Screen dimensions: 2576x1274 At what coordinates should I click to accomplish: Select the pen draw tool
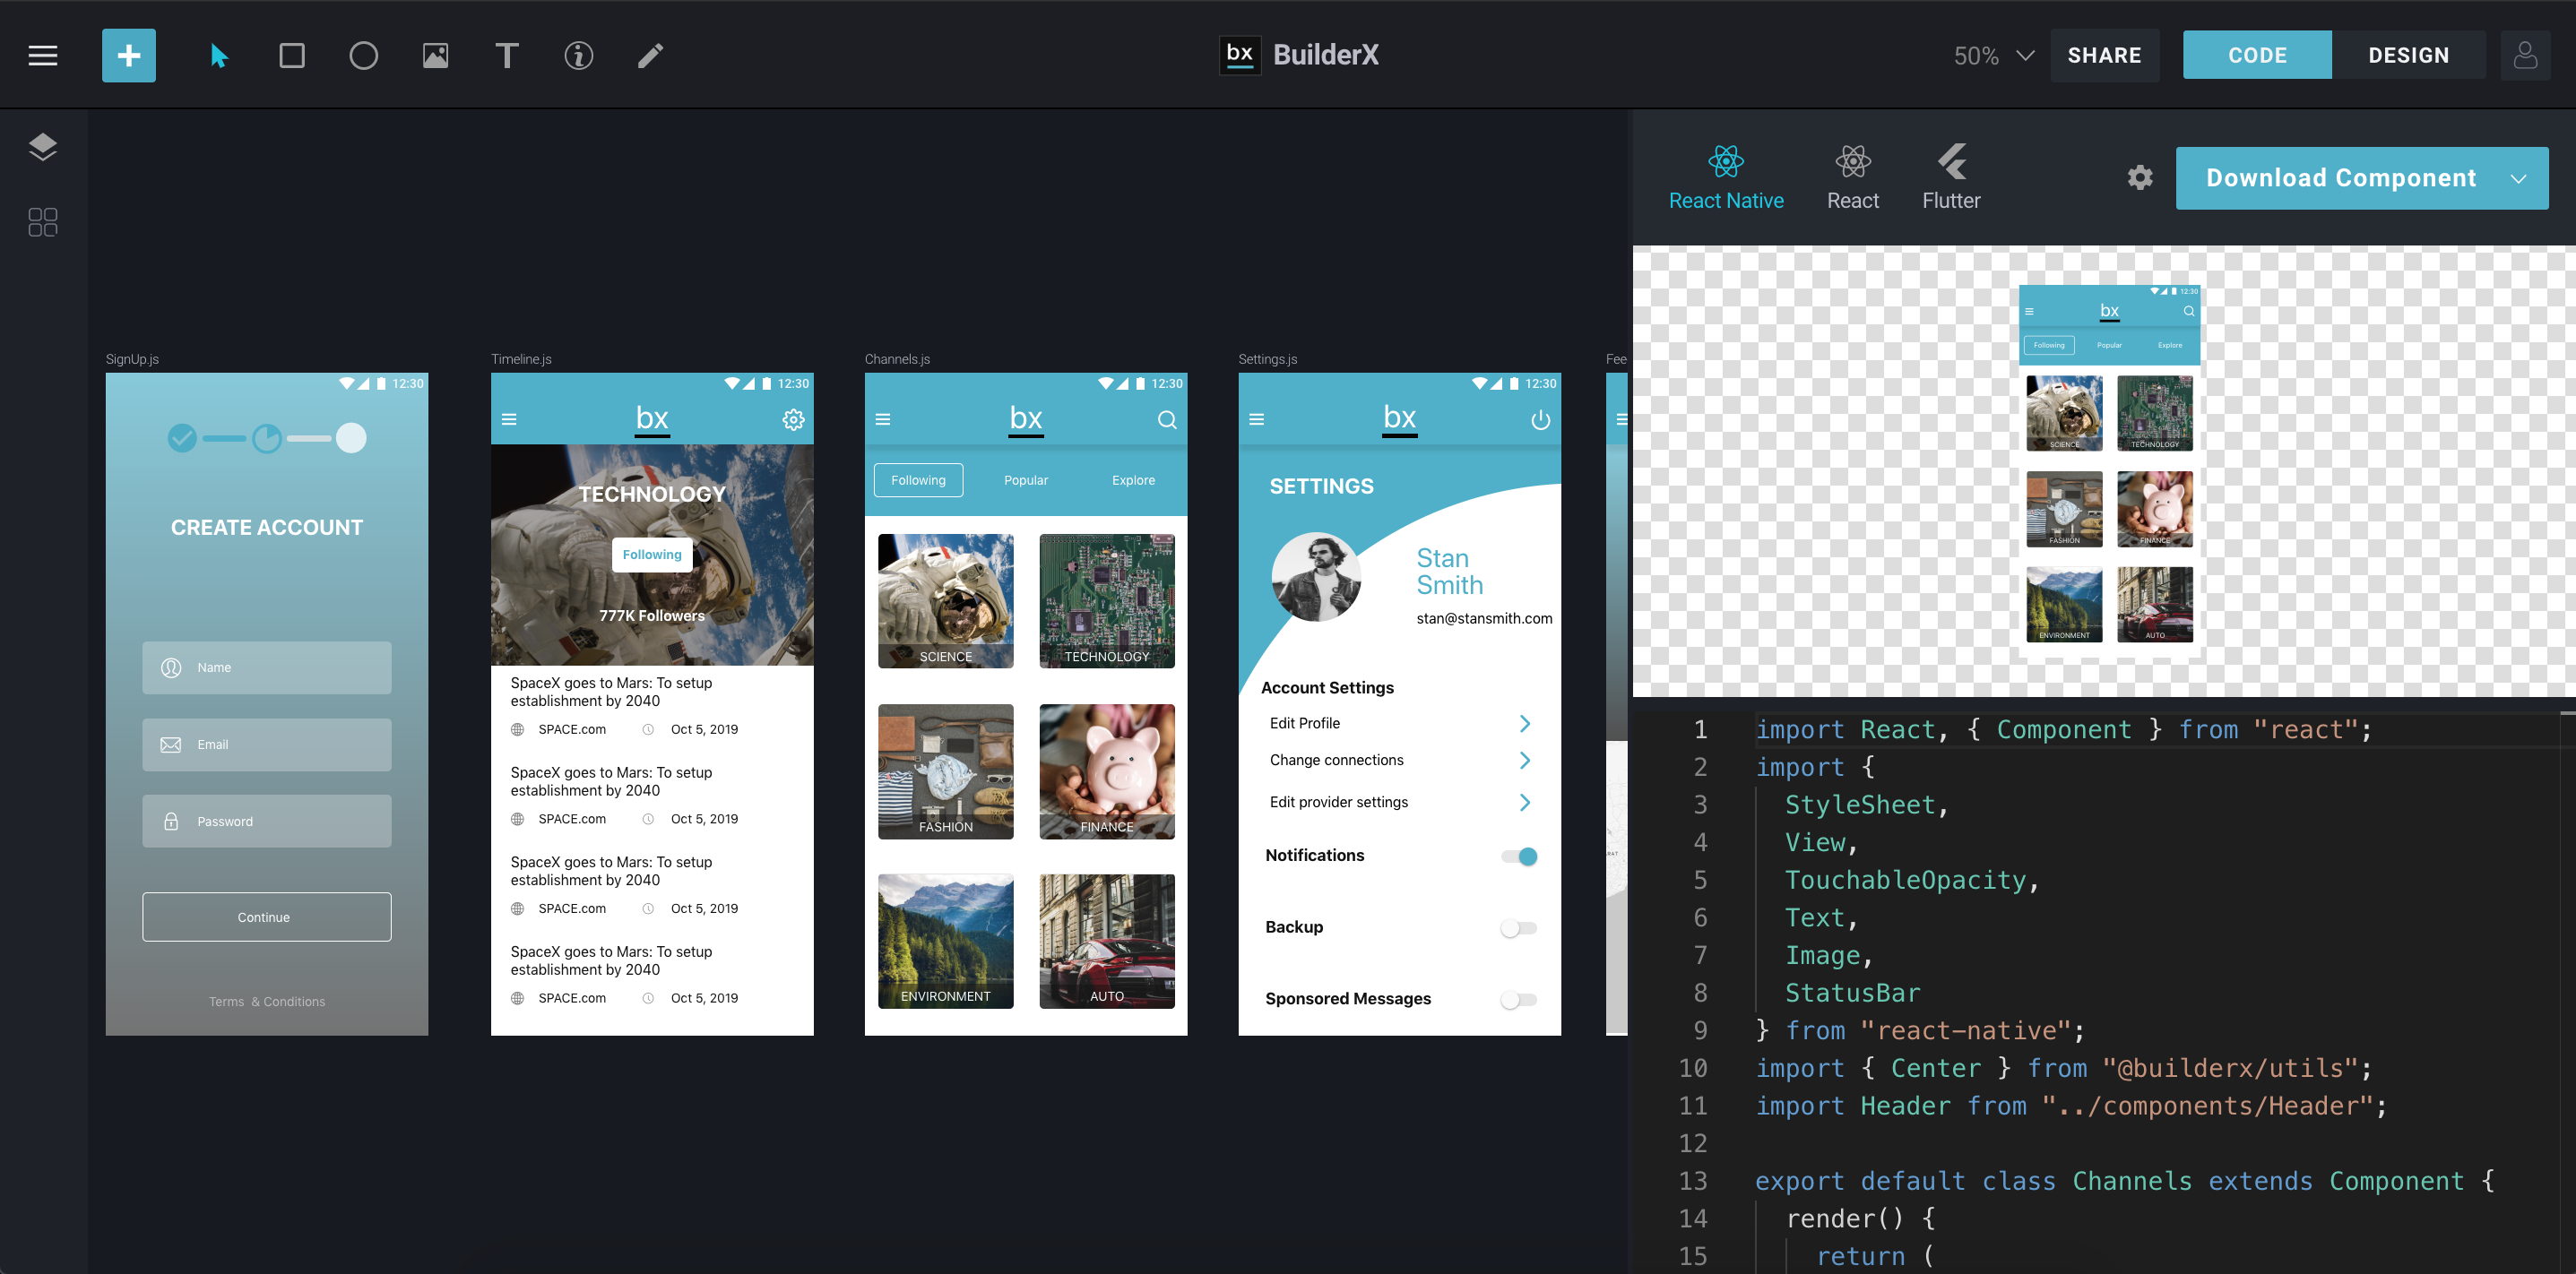pos(651,55)
